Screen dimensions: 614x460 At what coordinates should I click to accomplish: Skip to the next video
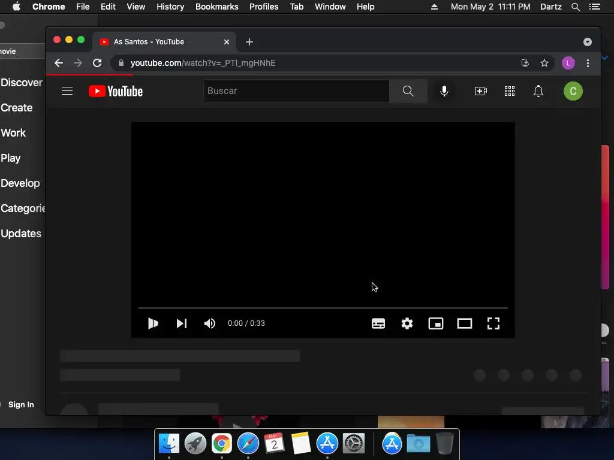[181, 323]
